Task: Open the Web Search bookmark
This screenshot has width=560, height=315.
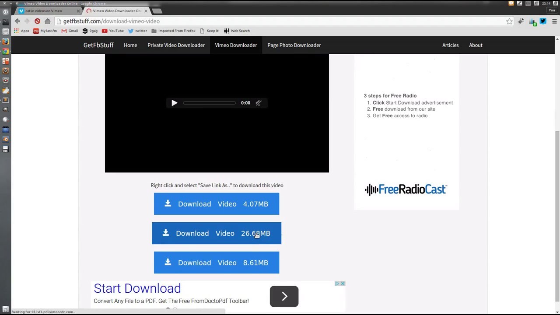Action: click(x=237, y=31)
